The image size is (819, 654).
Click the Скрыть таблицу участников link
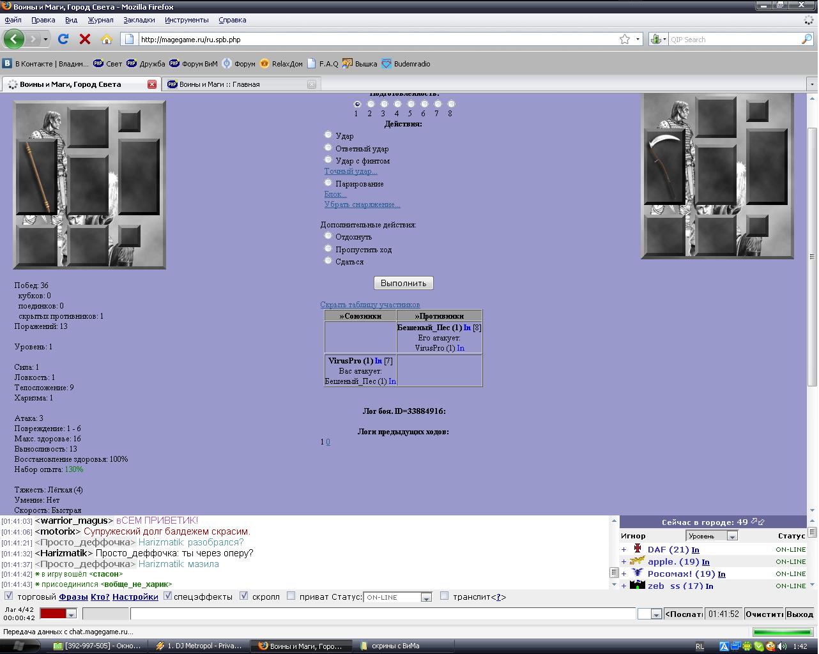[x=370, y=305]
